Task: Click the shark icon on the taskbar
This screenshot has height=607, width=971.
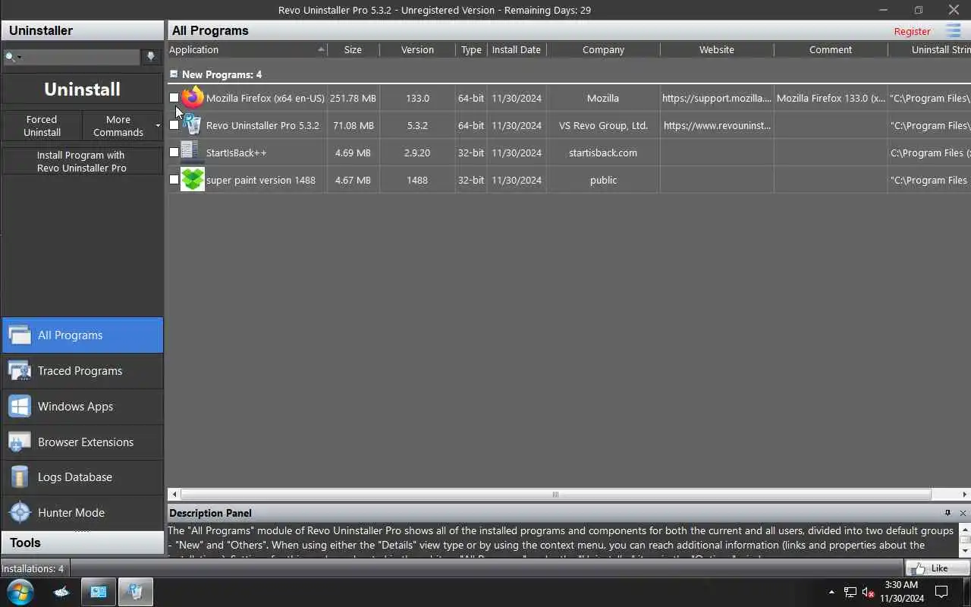Action: click(61, 592)
